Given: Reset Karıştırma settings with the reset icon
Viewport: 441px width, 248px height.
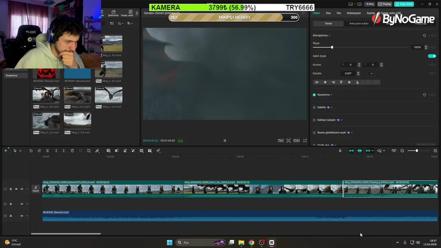Looking at the screenshot, I should (424, 95).
